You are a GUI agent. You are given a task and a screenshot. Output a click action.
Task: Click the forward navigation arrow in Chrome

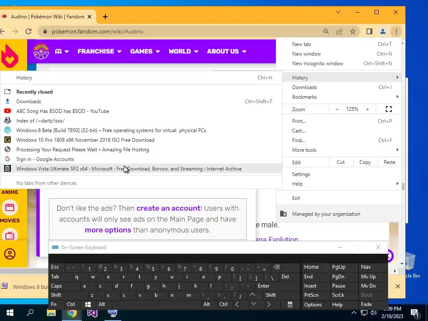[x=15, y=31]
